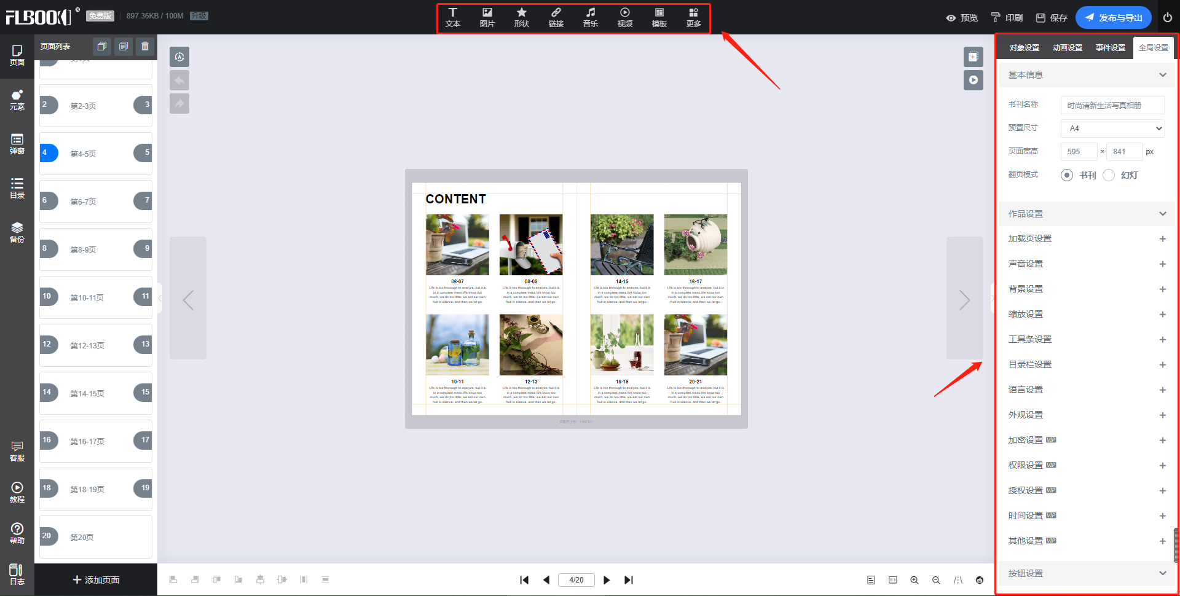Viewport: 1180px width, 596px height.
Task: Flip to next spread with right arrow
Action: click(965, 298)
